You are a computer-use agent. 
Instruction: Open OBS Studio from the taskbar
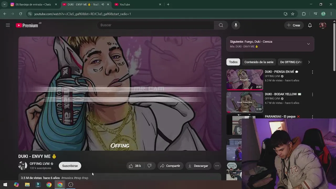[71, 185]
